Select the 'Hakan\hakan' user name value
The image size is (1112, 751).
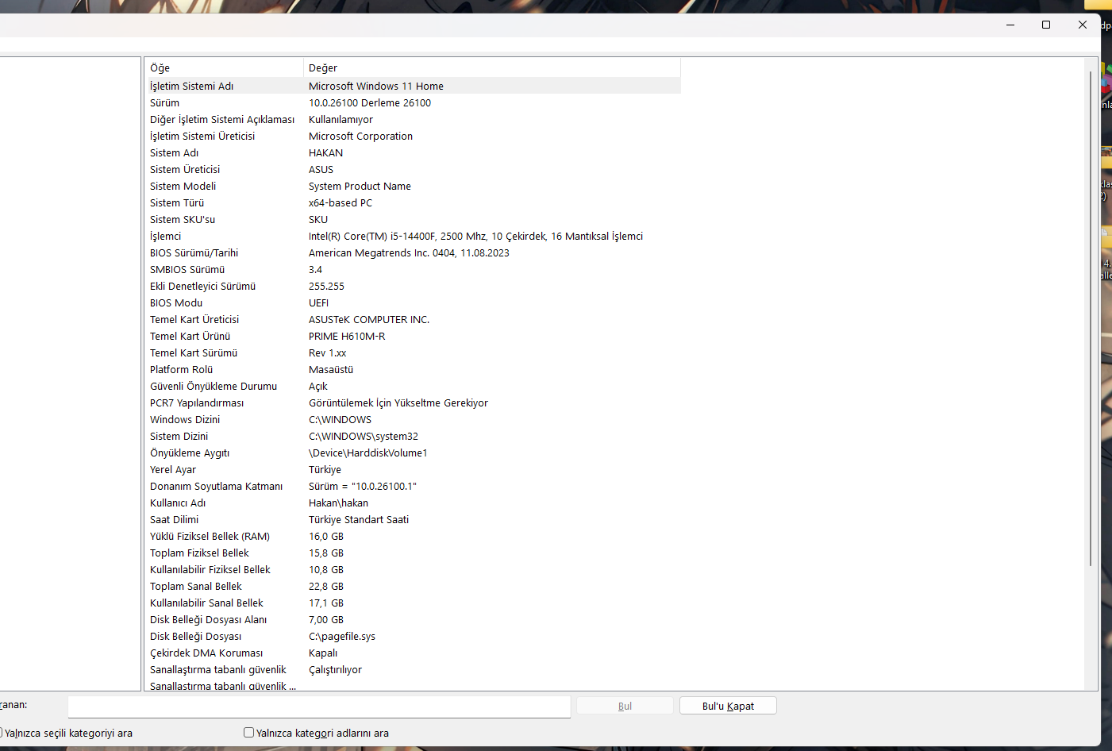click(338, 503)
